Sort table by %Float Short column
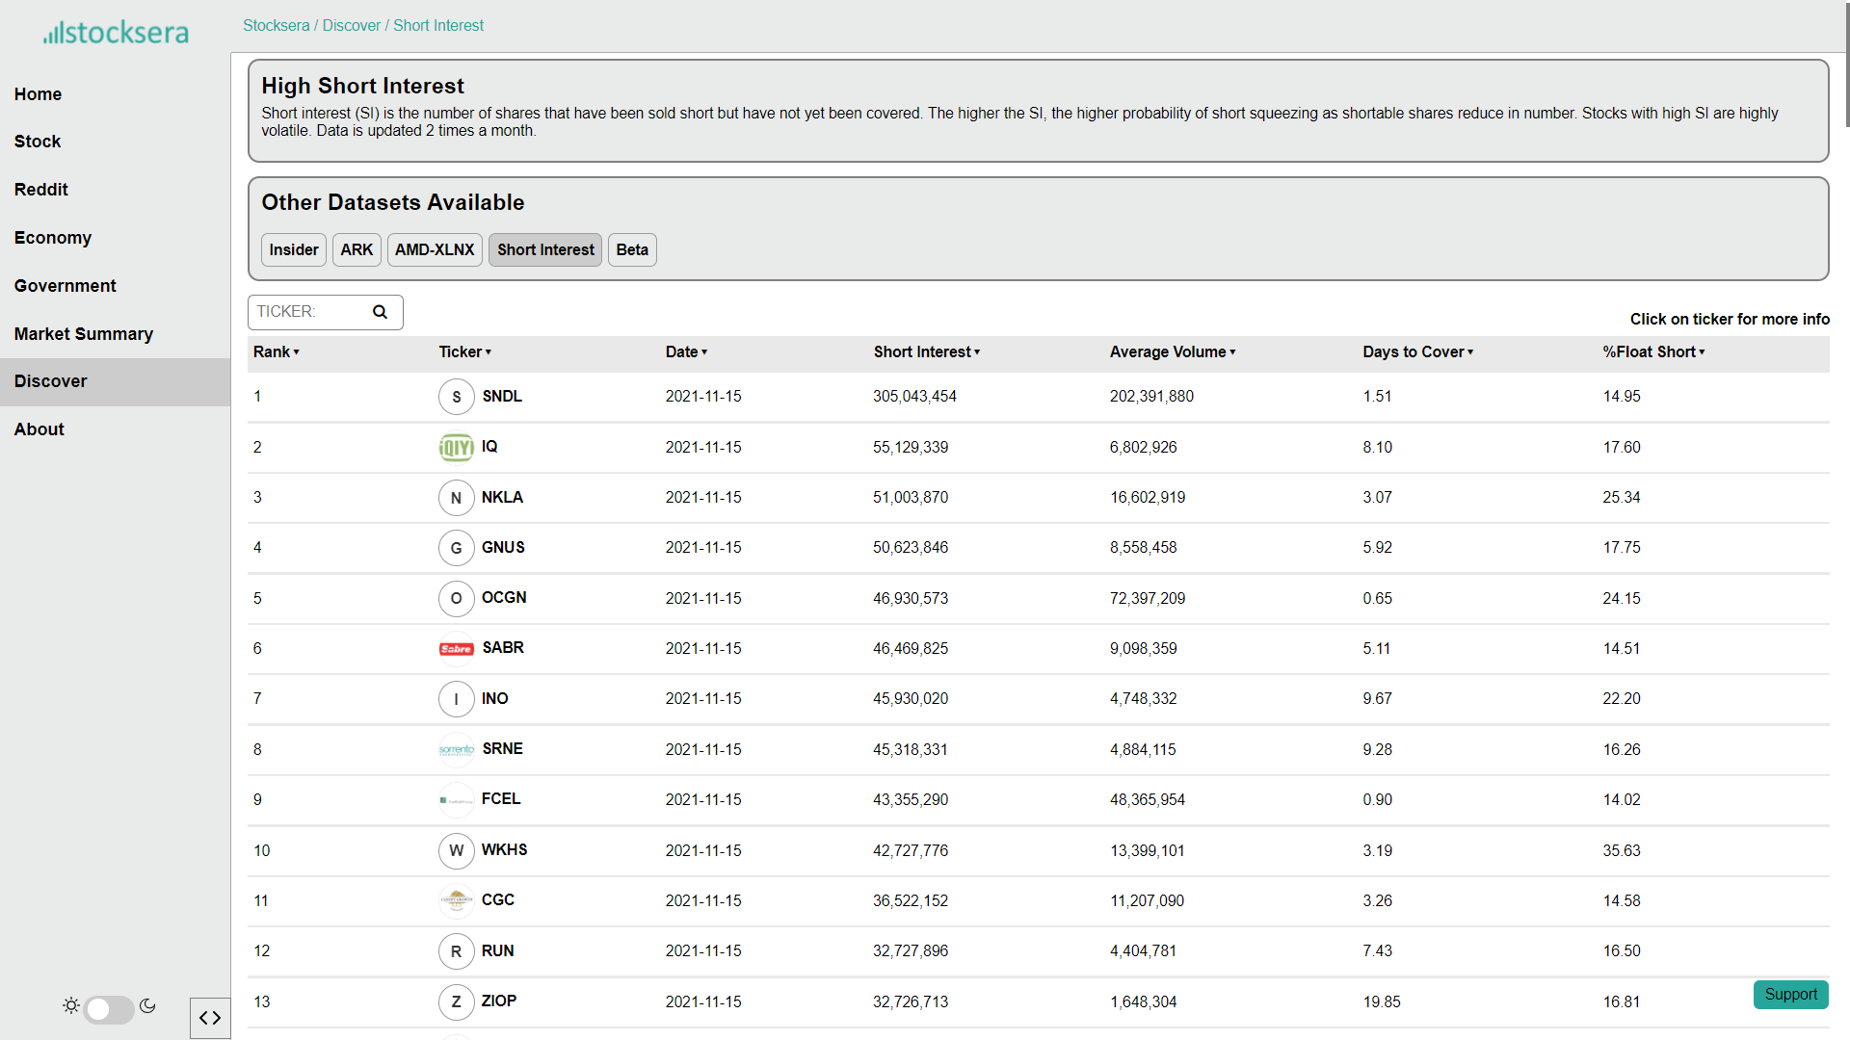The width and height of the screenshot is (1850, 1040). point(1653,352)
